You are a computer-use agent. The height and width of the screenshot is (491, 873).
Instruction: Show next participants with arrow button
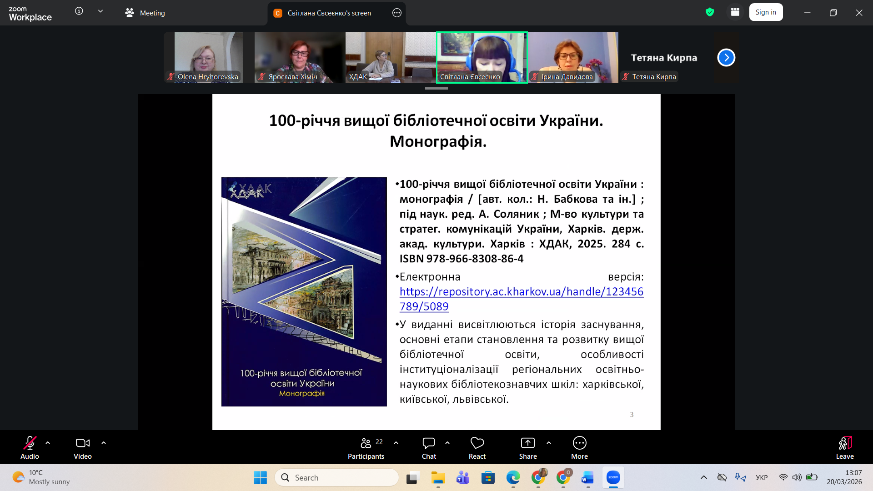coord(726,57)
